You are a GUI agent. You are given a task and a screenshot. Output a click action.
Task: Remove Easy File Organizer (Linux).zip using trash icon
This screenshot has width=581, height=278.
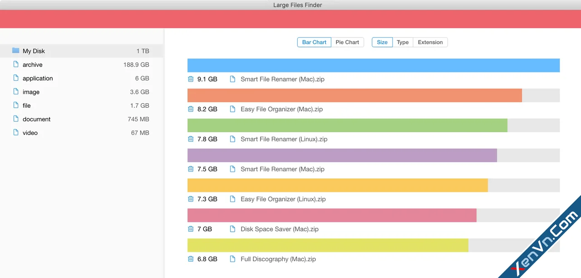(191, 199)
